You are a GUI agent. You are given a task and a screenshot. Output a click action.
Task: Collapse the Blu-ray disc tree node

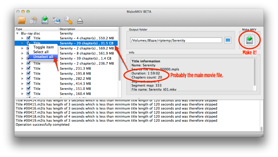point(17,34)
